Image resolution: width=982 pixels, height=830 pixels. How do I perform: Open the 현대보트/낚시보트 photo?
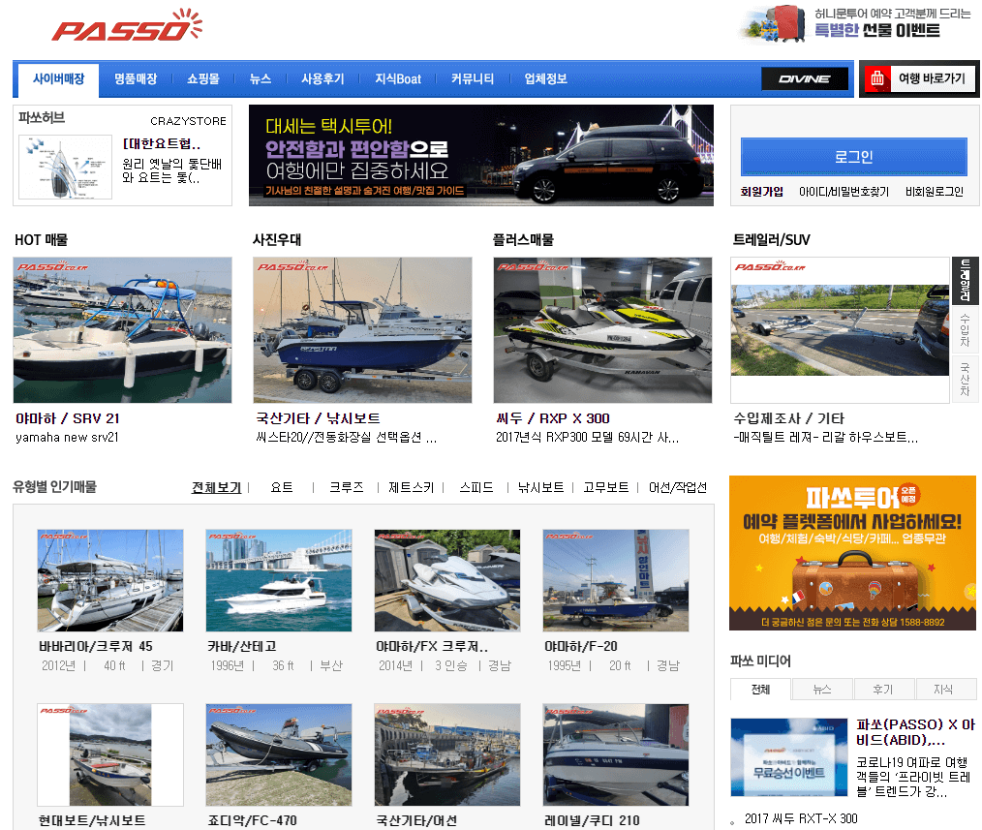click(x=110, y=754)
